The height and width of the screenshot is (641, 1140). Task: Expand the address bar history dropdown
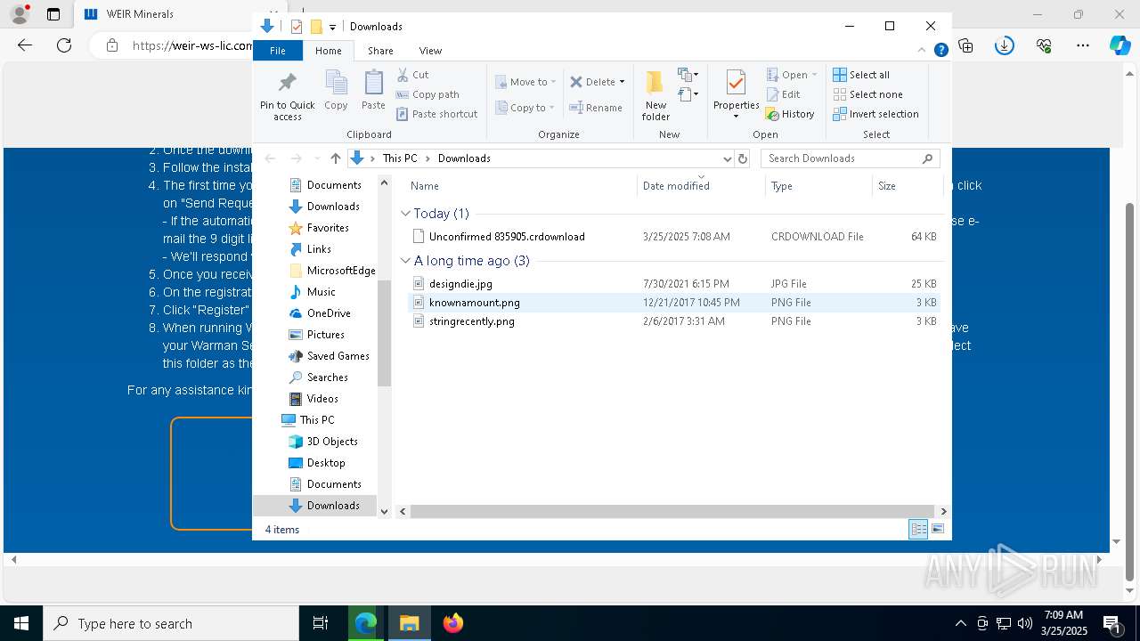tap(727, 158)
